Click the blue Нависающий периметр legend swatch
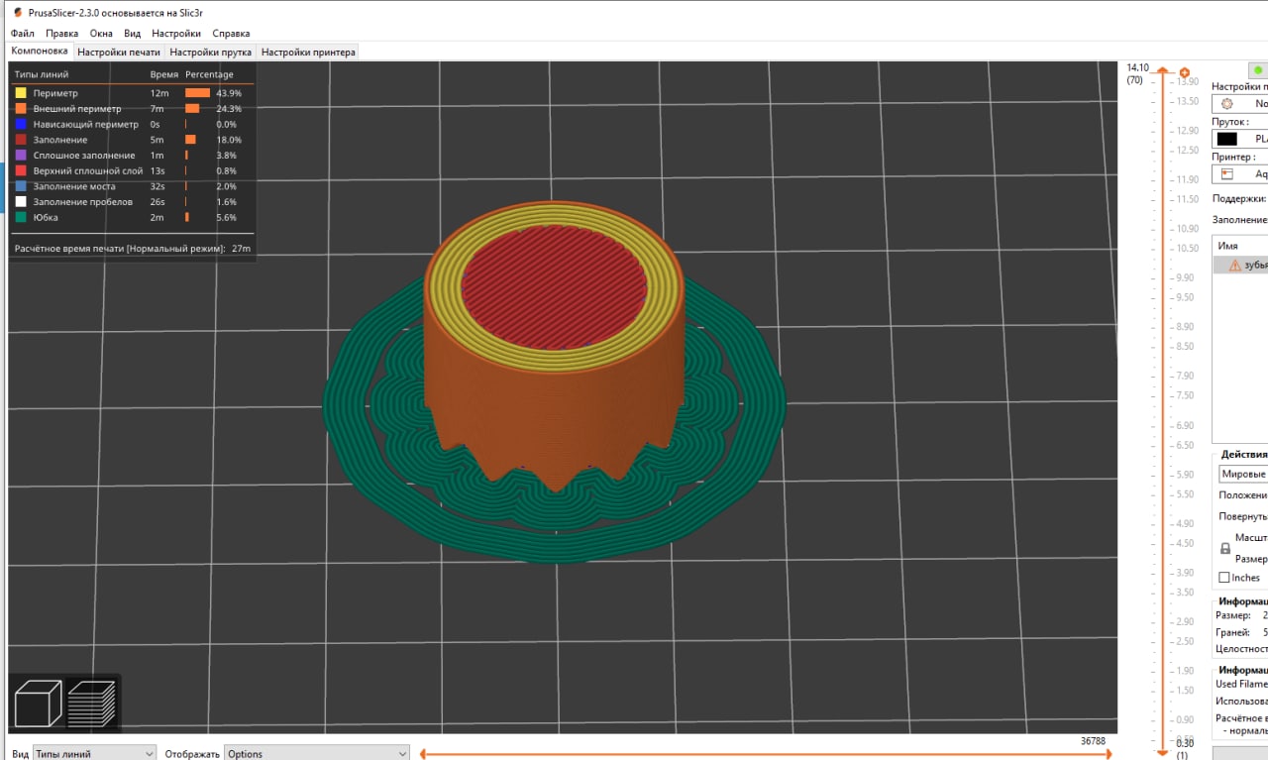The image size is (1268, 760). point(21,124)
